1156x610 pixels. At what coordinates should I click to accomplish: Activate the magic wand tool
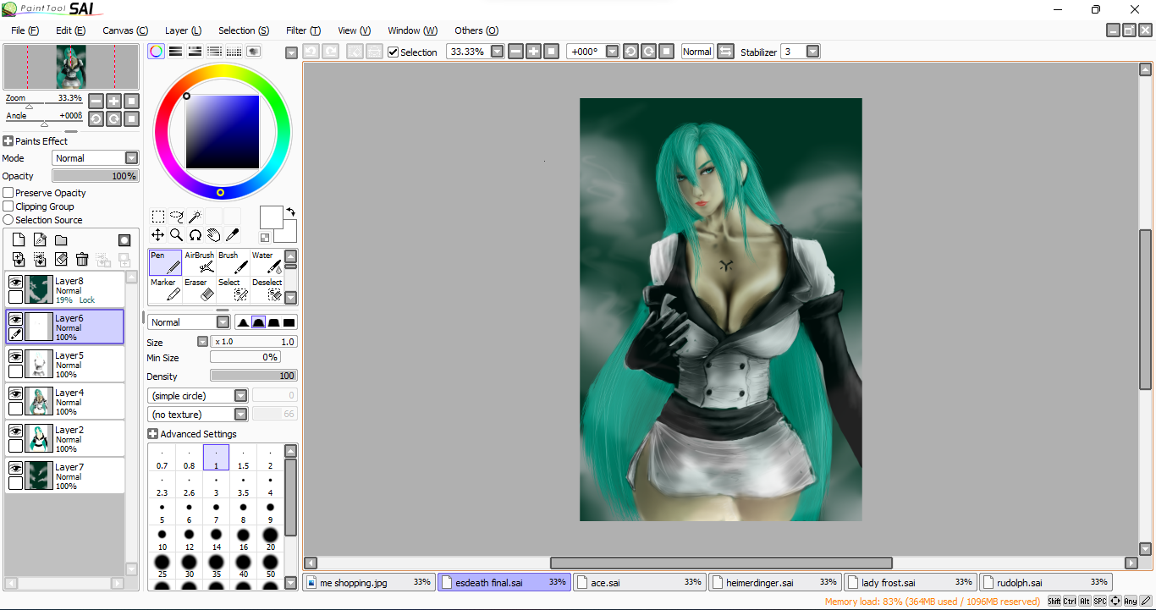[195, 217]
